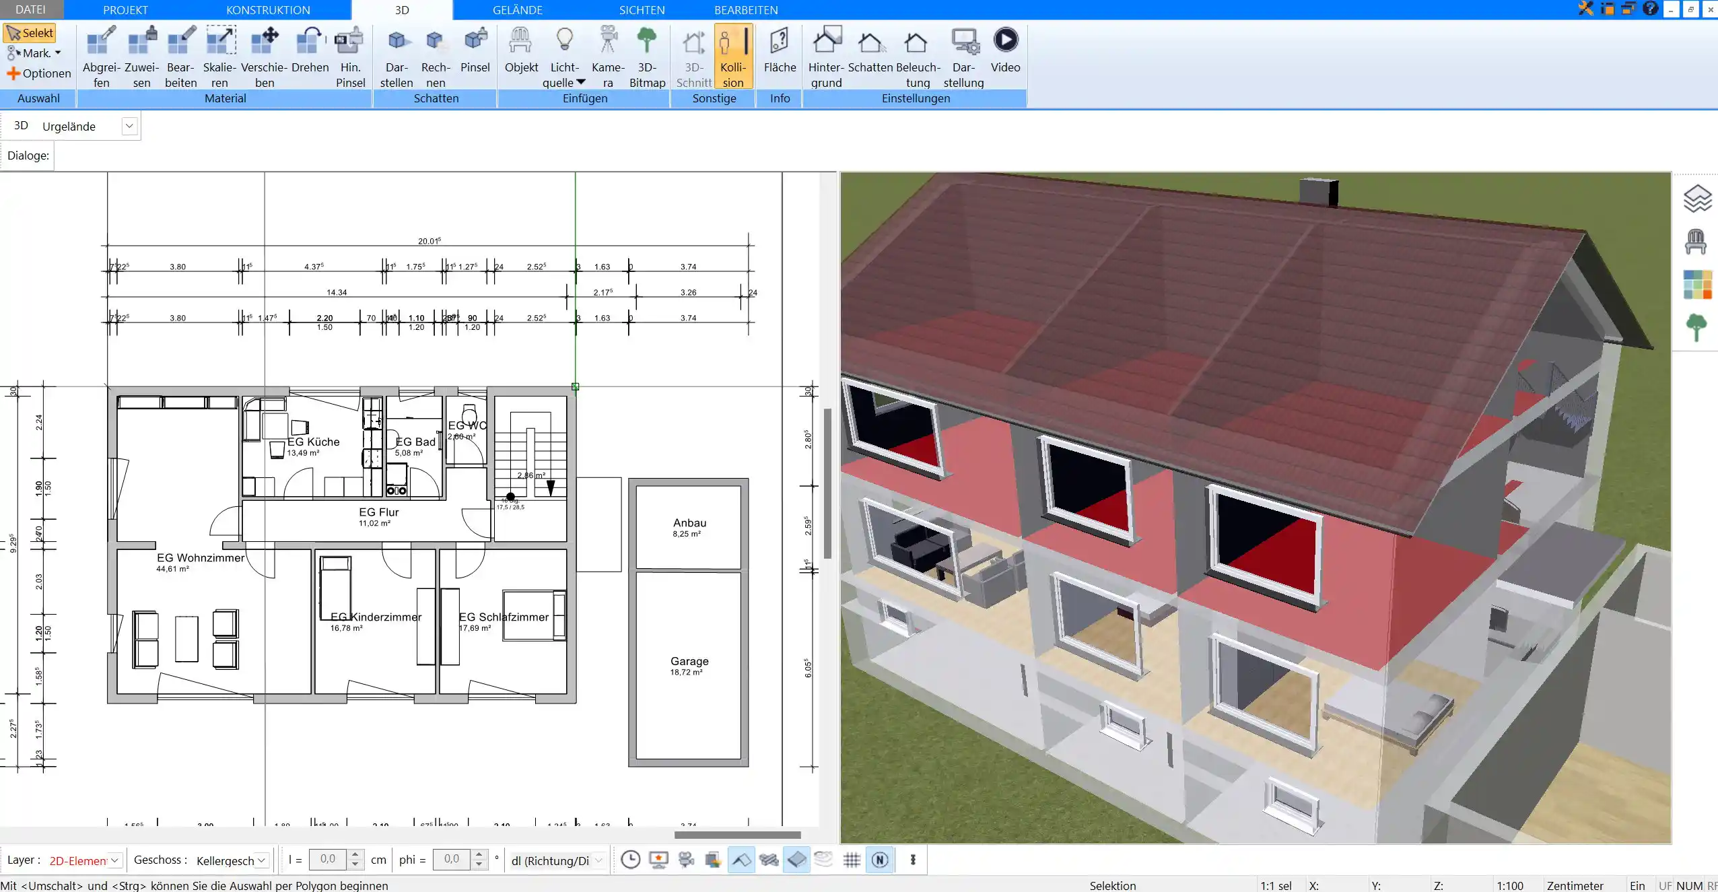1718x892 pixels.
Task: Select the Pinsel shadow tool
Action: 475,50
